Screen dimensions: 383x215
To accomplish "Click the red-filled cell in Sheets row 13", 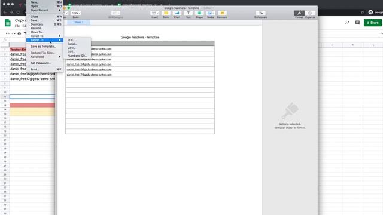I will (x=32, y=105).
